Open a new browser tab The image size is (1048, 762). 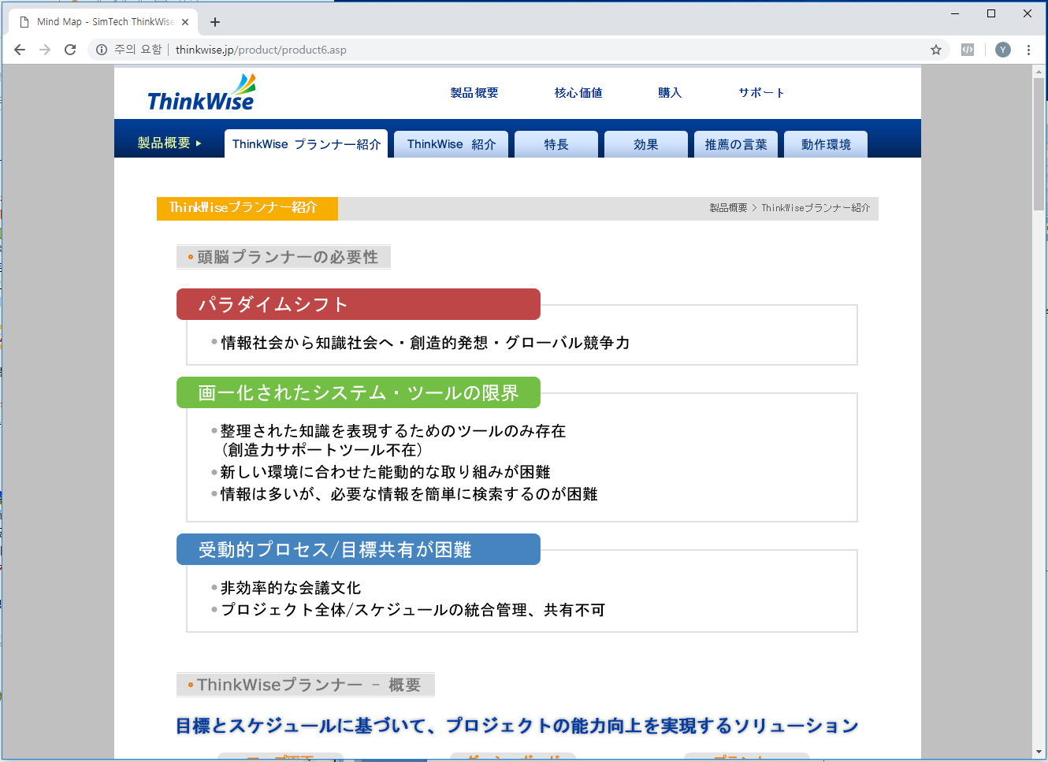tap(215, 22)
